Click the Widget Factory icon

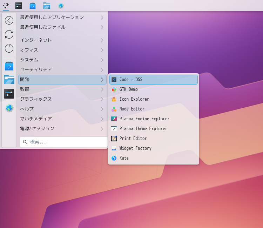click(x=114, y=148)
